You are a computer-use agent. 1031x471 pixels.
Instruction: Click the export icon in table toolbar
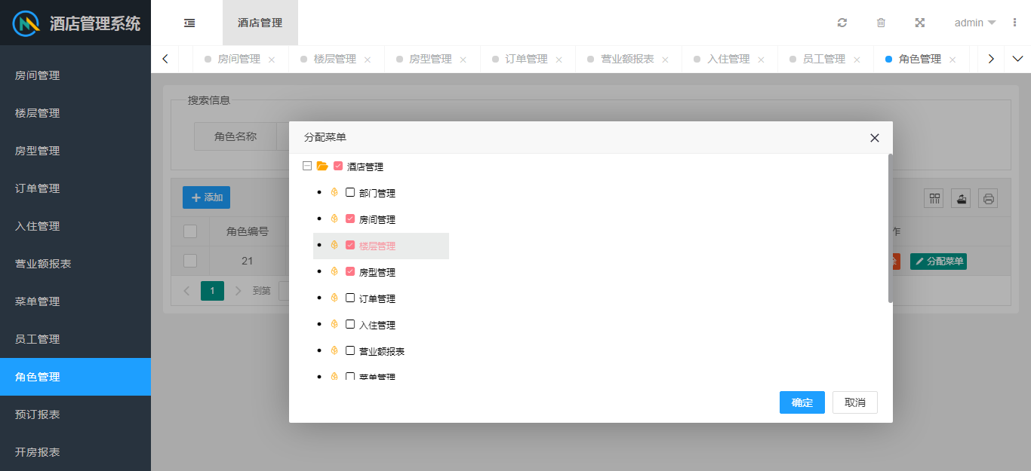[x=961, y=198]
